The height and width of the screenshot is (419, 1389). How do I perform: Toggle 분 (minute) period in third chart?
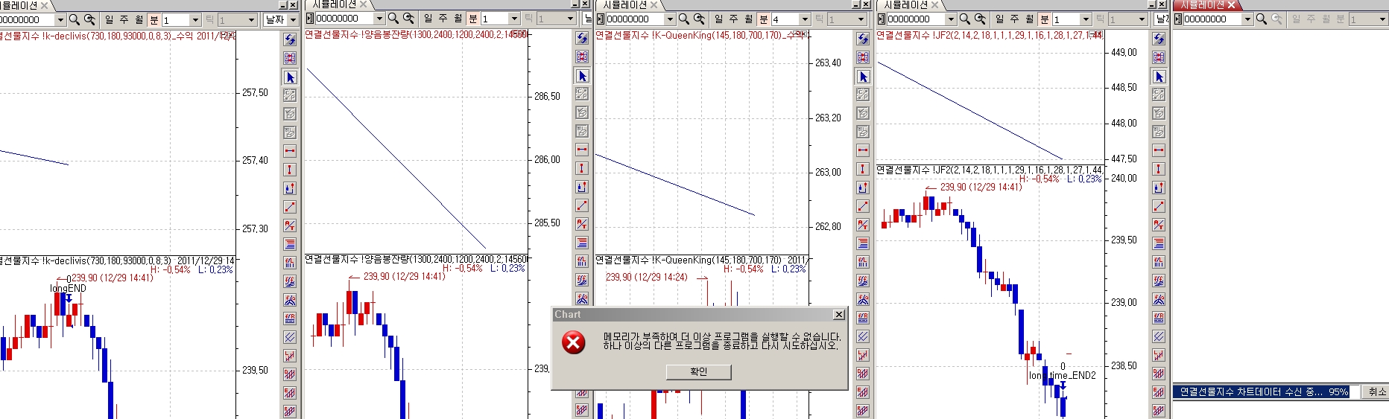[763, 19]
